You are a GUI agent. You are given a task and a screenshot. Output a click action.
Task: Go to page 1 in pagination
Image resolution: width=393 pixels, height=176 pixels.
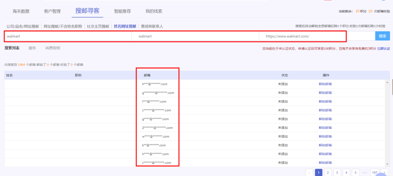tap(318, 172)
